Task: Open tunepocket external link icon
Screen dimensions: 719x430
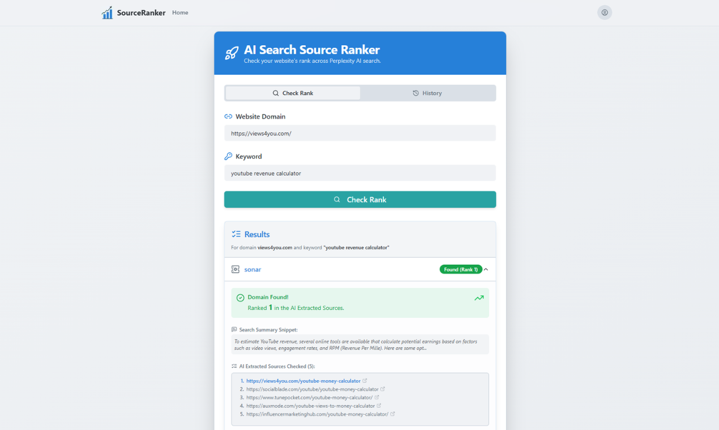Action: point(377,397)
